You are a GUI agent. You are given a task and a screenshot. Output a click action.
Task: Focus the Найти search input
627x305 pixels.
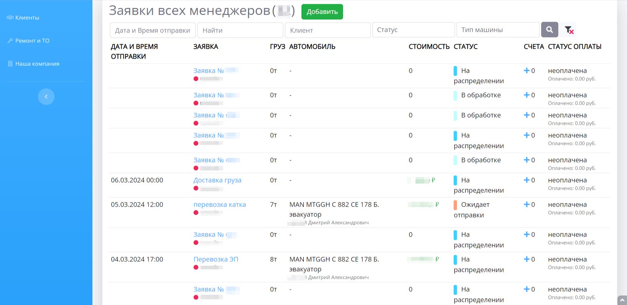click(x=240, y=30)
